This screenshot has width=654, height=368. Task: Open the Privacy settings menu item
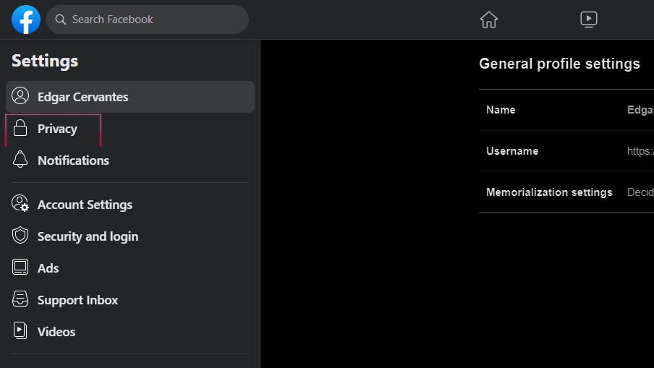click(57, 129)
